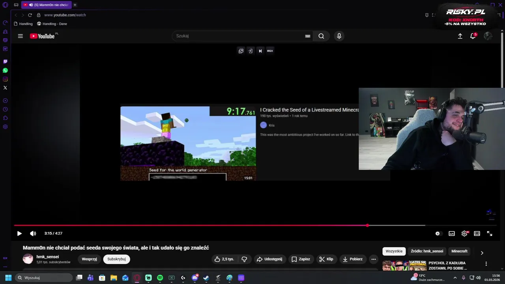Open a new browser tab
Viewport: 505px width, 284px height.
(x=75, y=5)
